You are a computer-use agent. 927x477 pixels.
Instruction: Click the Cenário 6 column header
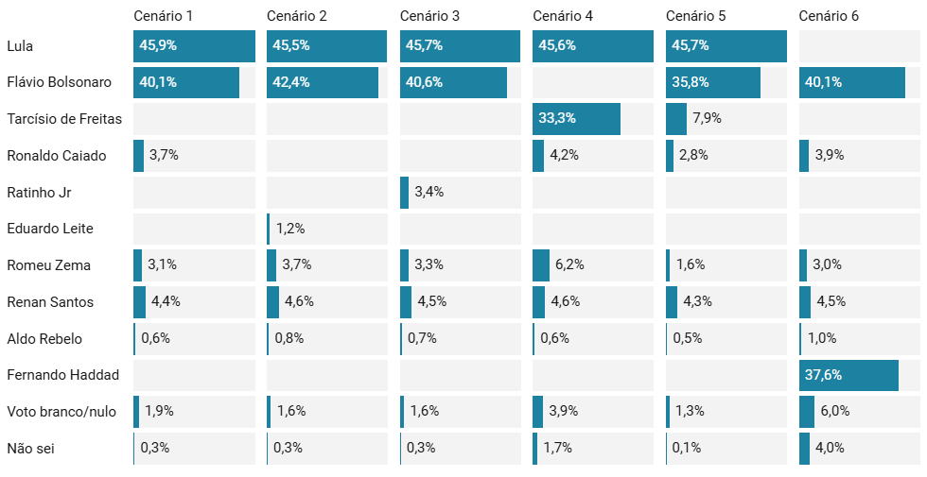tap(829, 15)
